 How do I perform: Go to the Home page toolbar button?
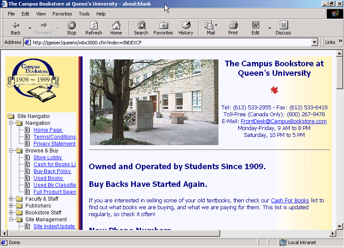tap(116, 28)
